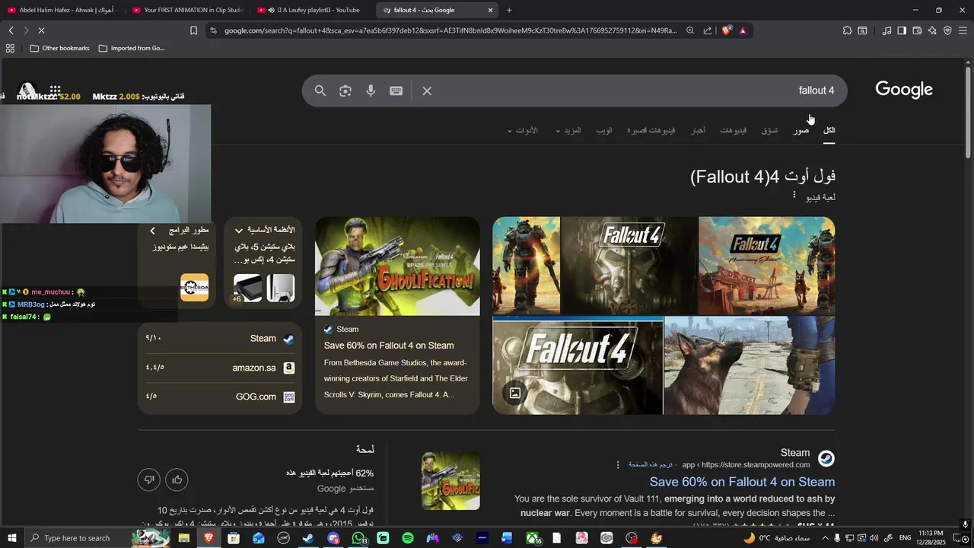Open the zoom magnifier in address bar
Viewport: 974px width, 548px height.
click(x=690, y=30)
